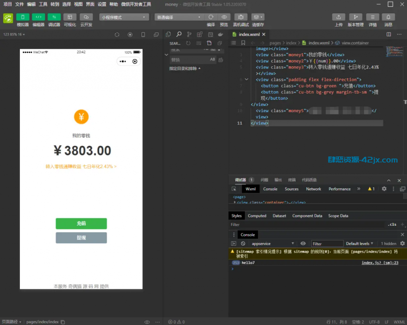
Task: Toggle the 调试器 debugger panel
Action: point(54,17)
